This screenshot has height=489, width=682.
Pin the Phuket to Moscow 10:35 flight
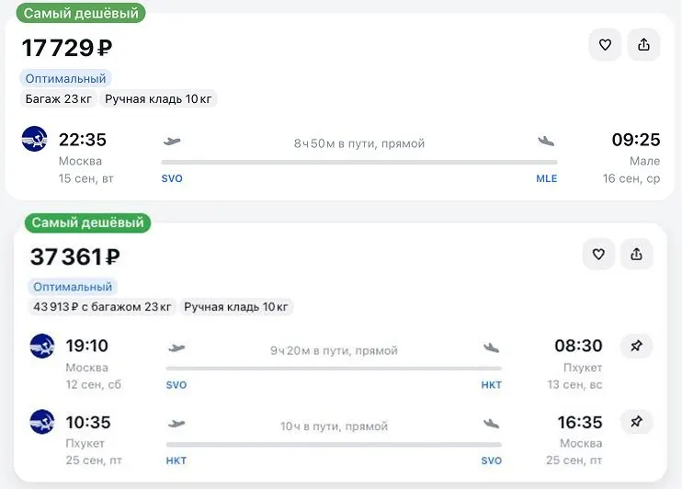636,422
